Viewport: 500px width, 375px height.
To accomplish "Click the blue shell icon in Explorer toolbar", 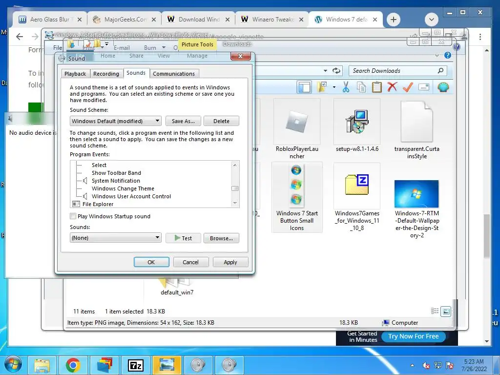I will (443, 87).
